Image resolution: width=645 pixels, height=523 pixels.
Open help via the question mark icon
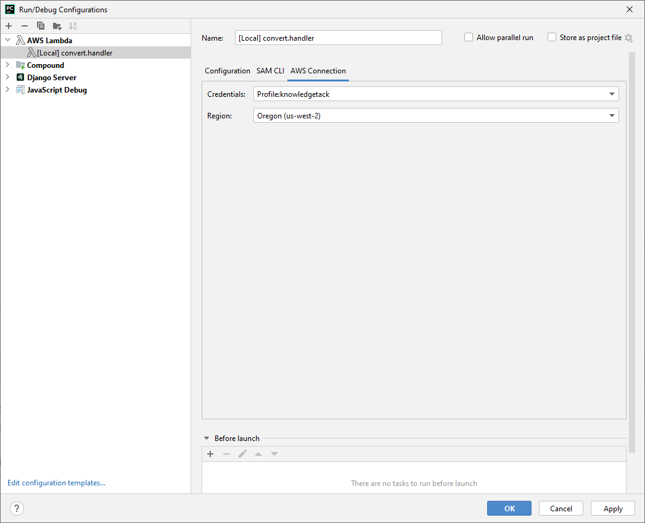coord(16,508)
